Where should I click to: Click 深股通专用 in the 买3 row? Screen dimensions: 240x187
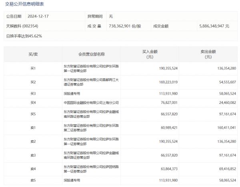(x=73, y=93)
